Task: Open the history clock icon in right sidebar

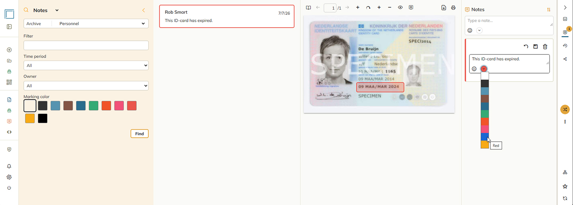Action: pos(565,46)
